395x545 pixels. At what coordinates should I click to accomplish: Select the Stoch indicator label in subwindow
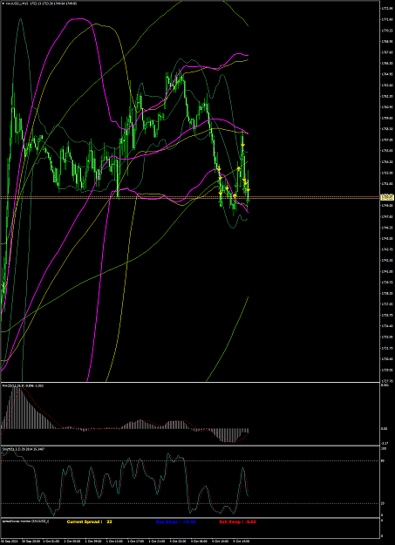coord(24,449)
